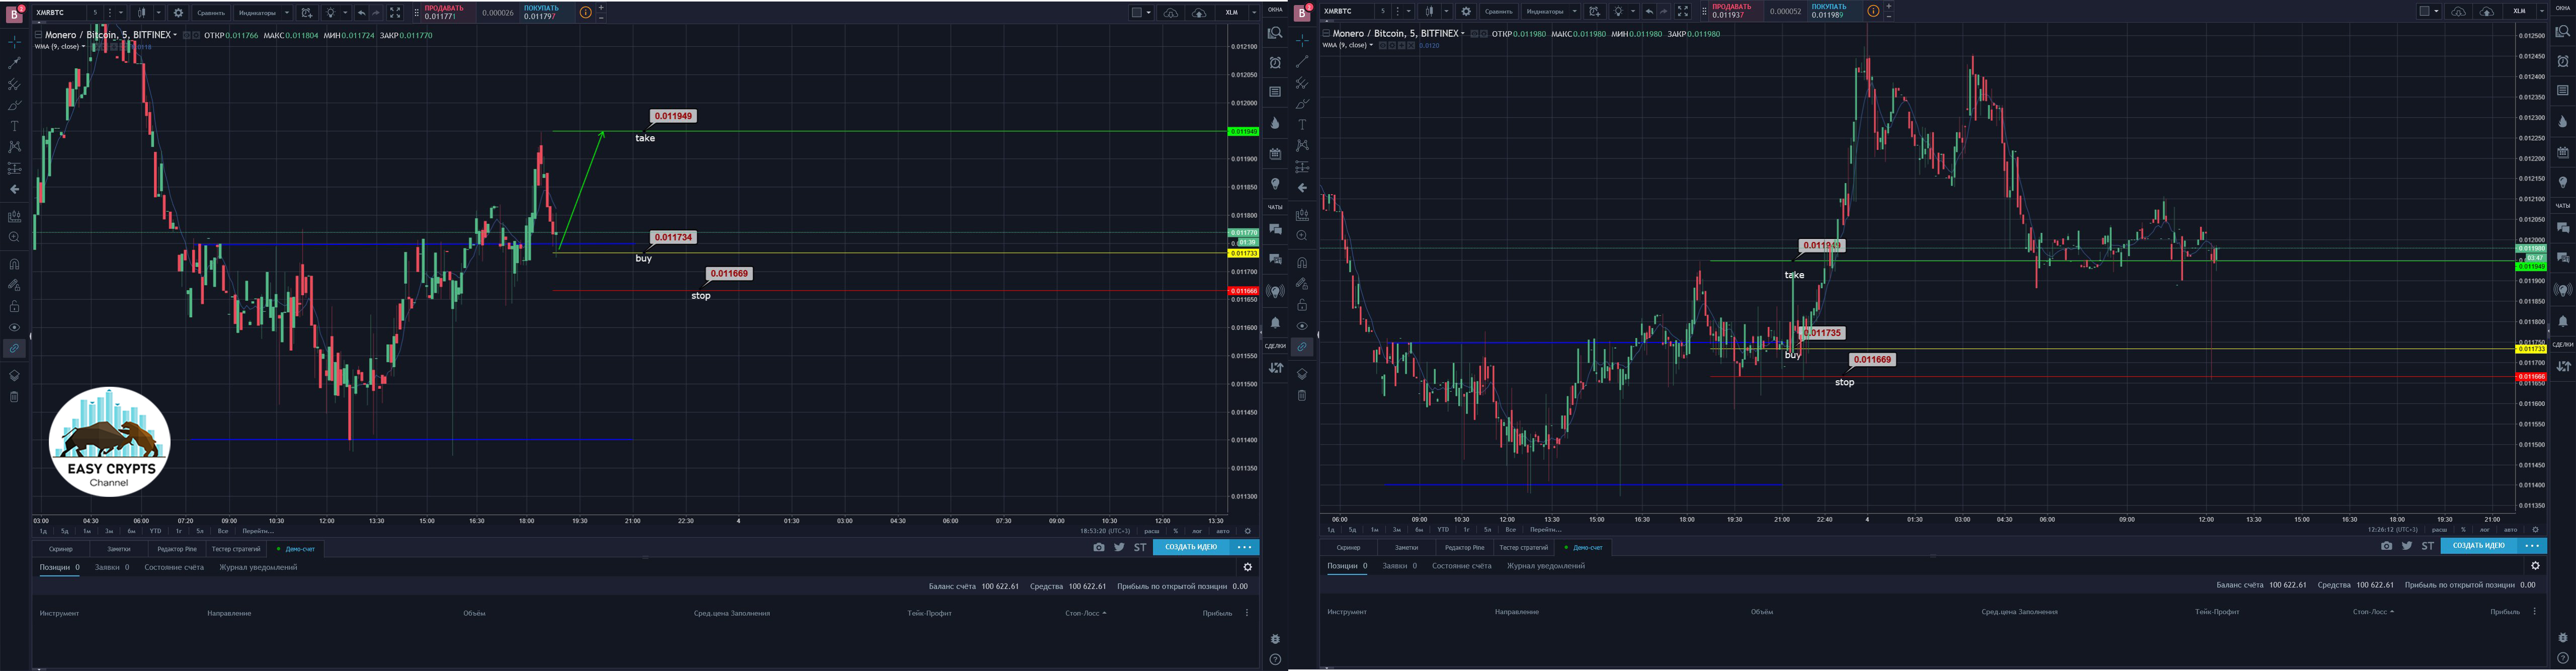Toggle авто scale in left window
This screenshot has width=2576, height=671.
(1222, 531)
